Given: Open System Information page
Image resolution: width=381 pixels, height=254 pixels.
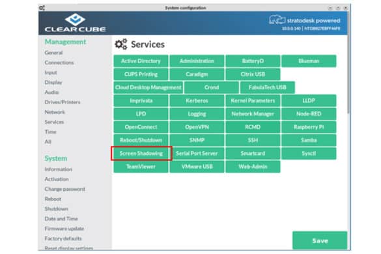Looking at the screenshot, I should pyautogui.click(x=59, y=169).
